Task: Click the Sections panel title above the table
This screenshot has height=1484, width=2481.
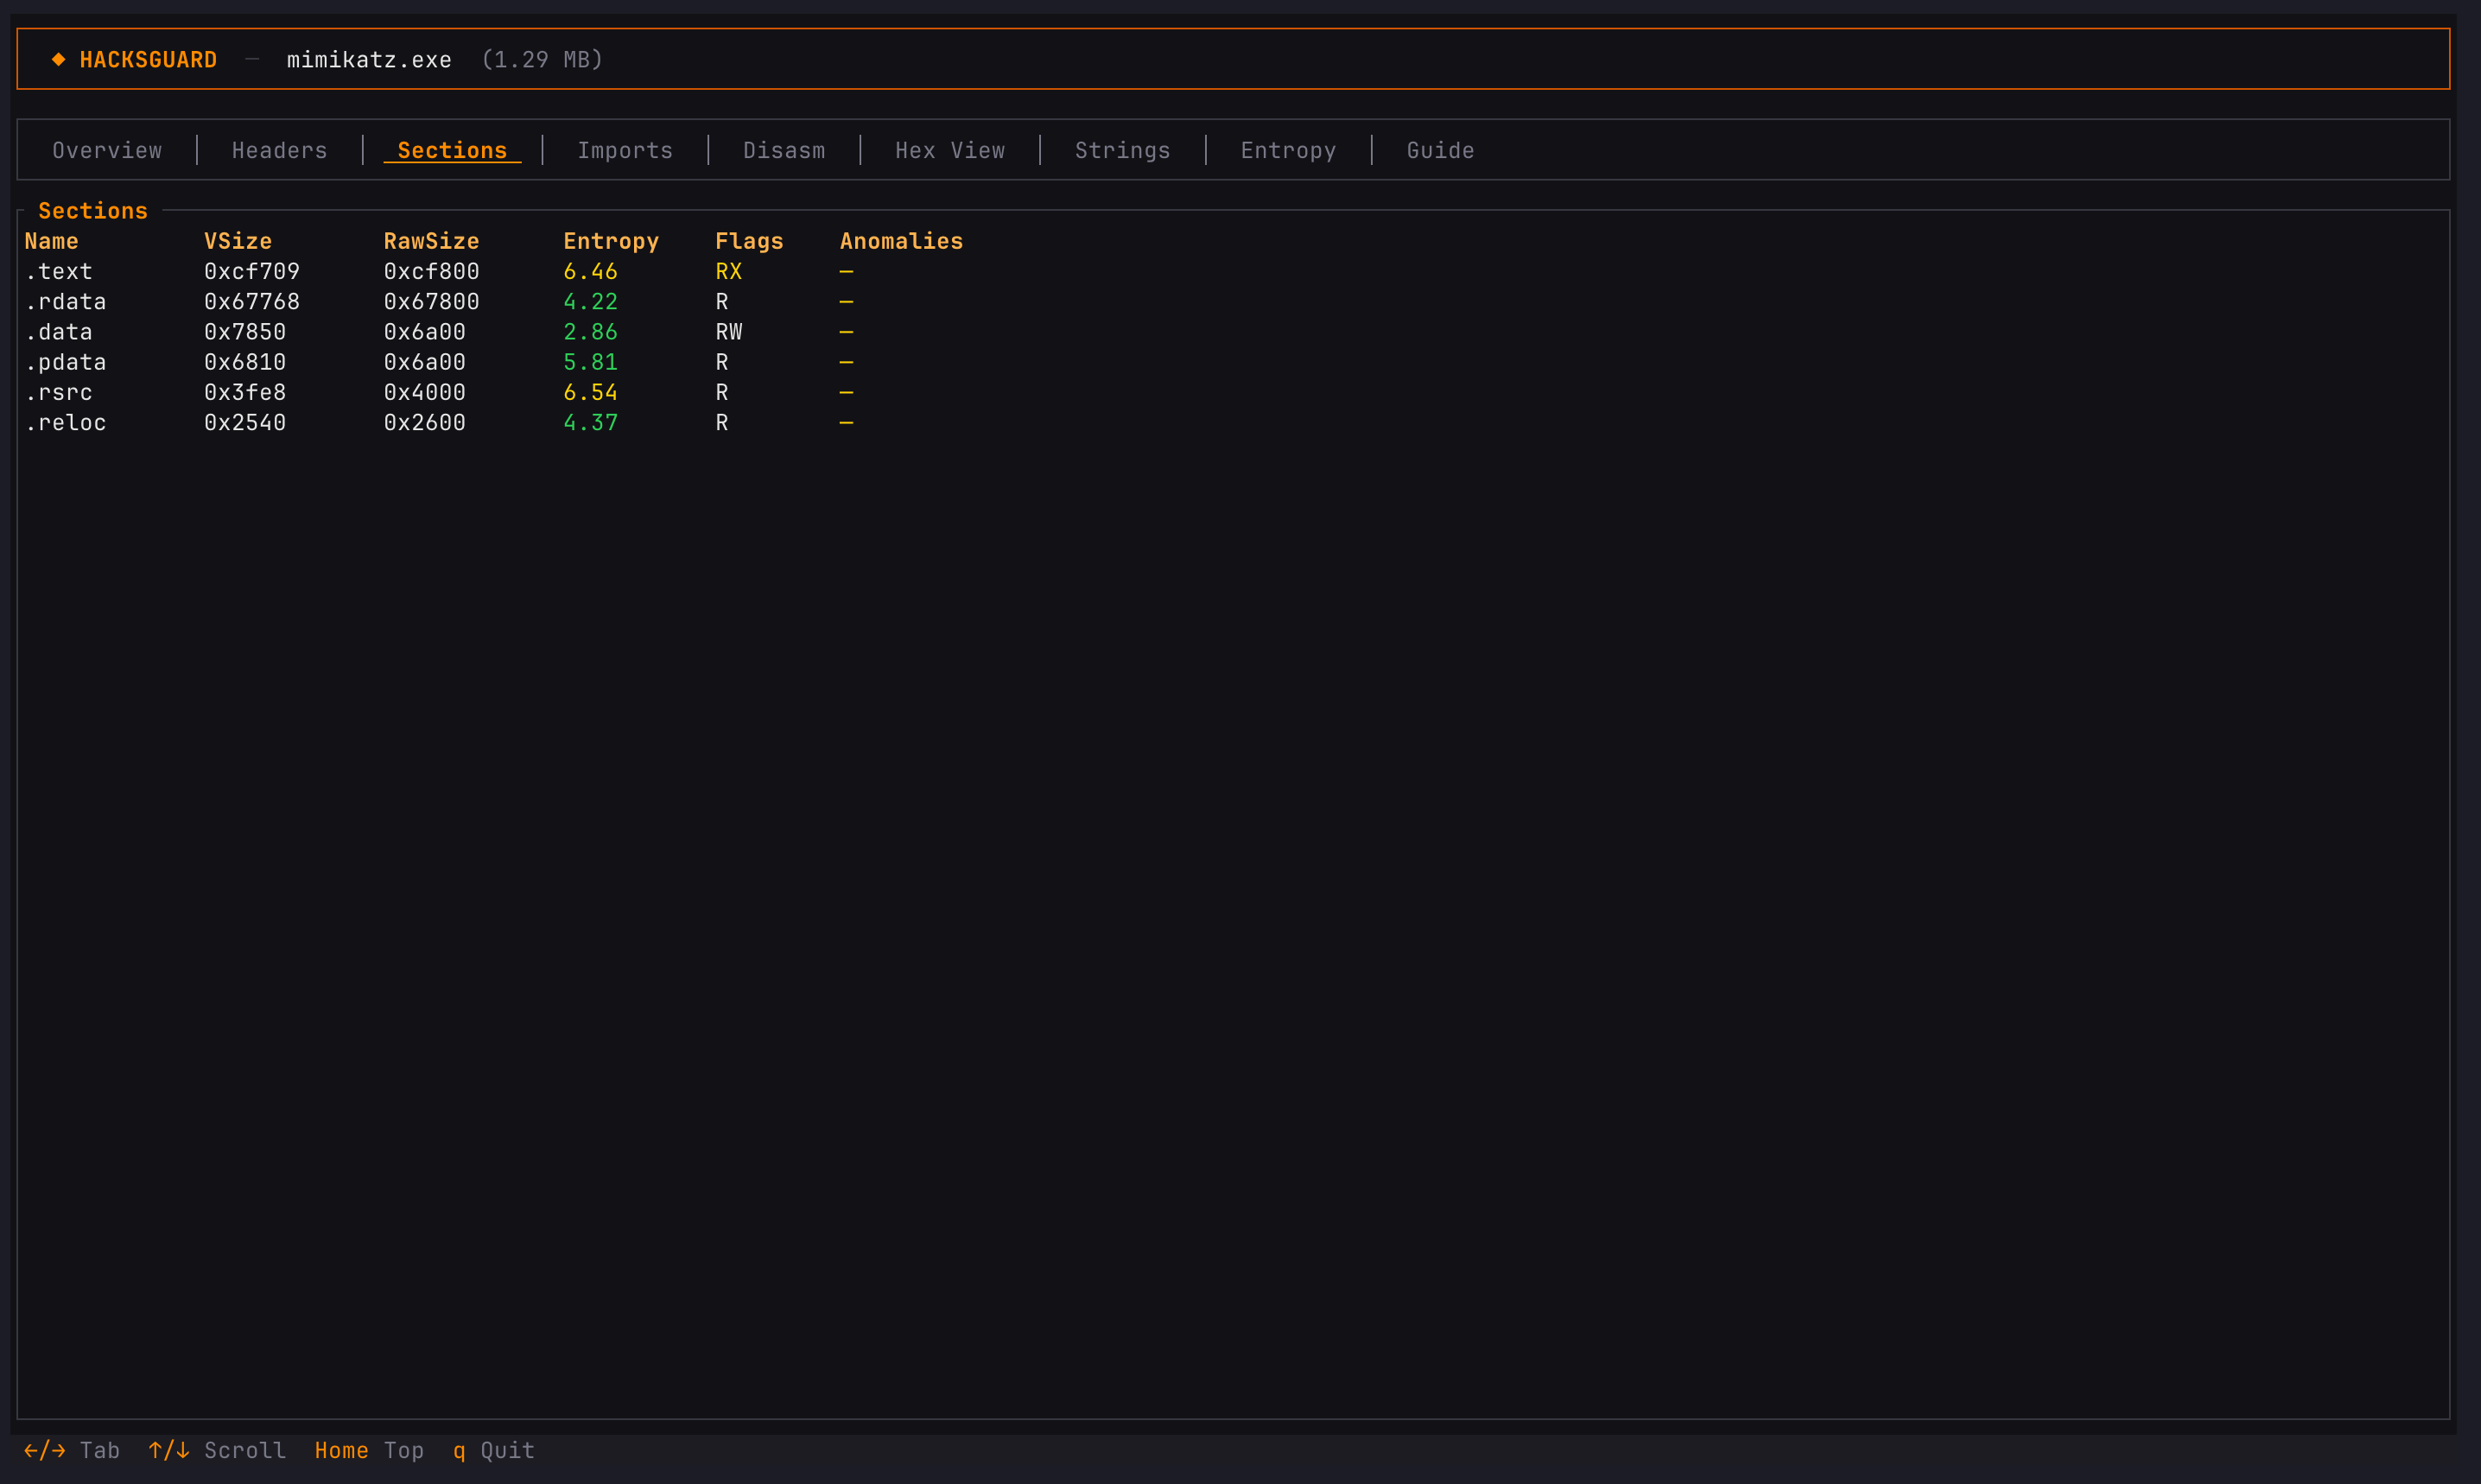Action: click(x=93, y=211)
